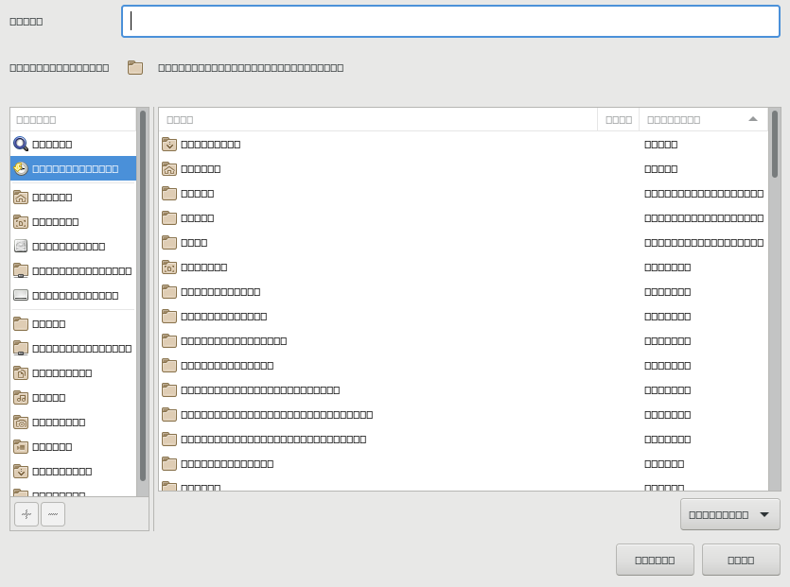Click the add bookmark plus button
Screen dimensions: 790x587
26,514
